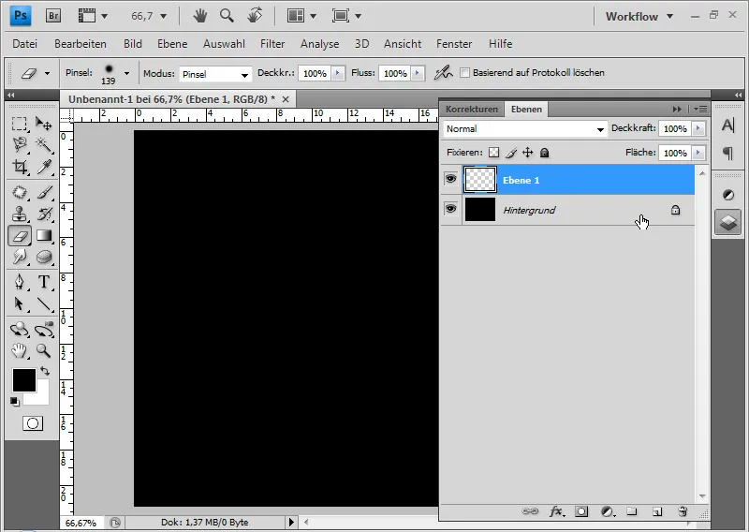Select the 3D Orbit camera tool

click(x=43, y=330)
